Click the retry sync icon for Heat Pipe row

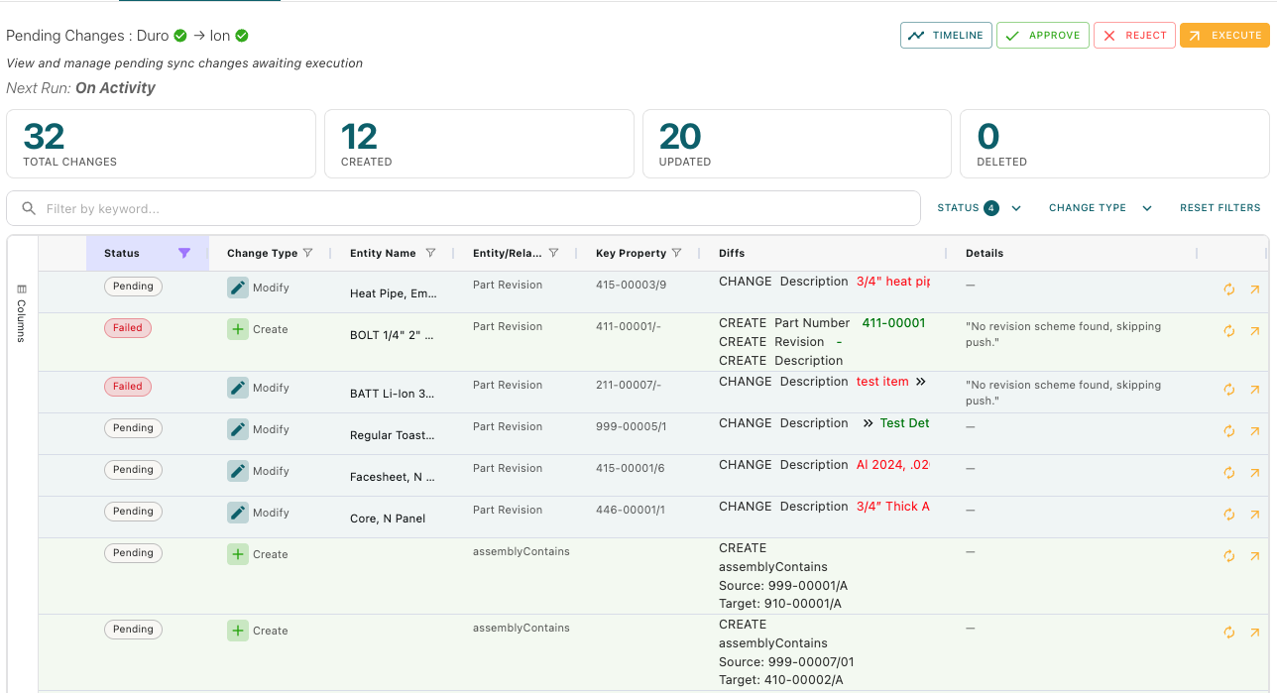pos(1229,289)
